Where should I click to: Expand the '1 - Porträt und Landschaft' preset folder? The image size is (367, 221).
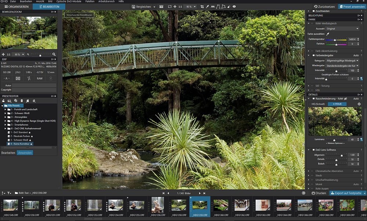(6, 109)
